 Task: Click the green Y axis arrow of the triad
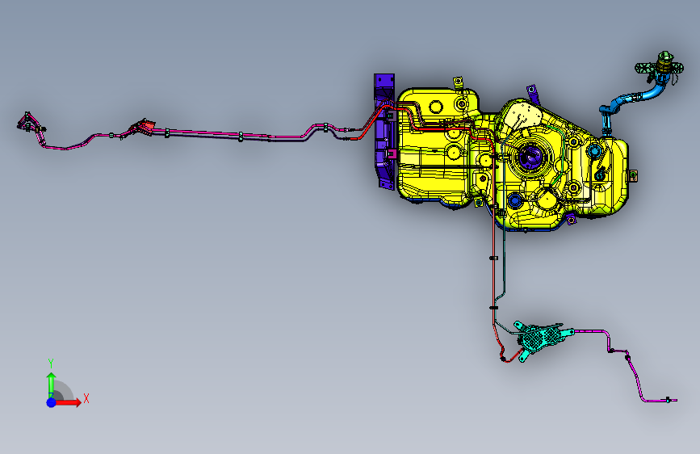click(x=51, y=385)
